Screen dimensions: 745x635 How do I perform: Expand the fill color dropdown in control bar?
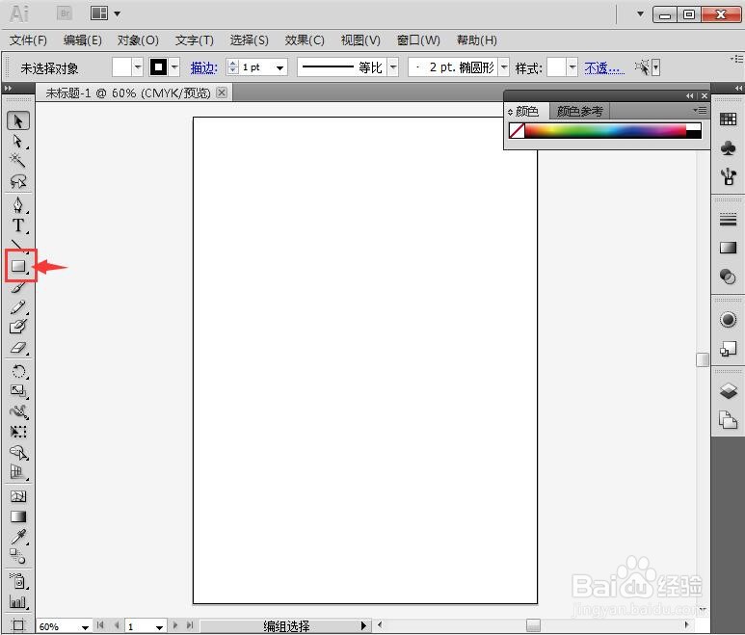(x=138, y=67)
